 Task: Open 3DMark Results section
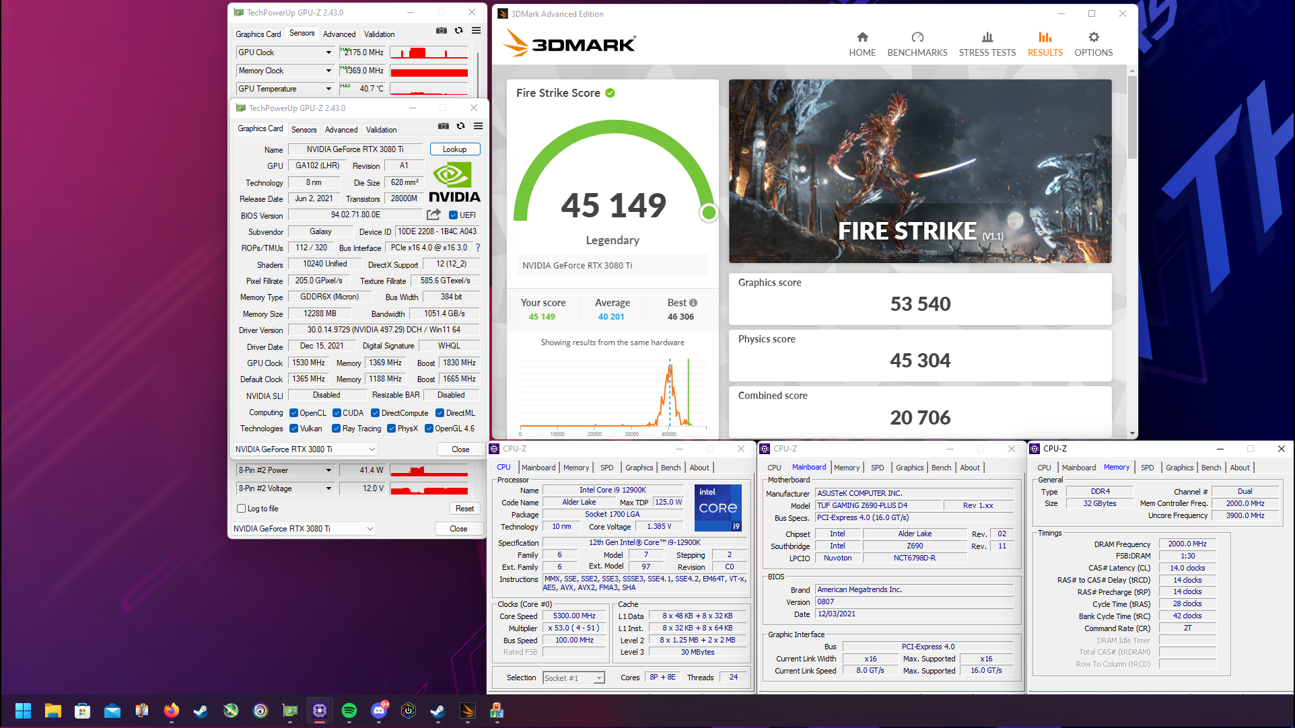pos(1045,44)
